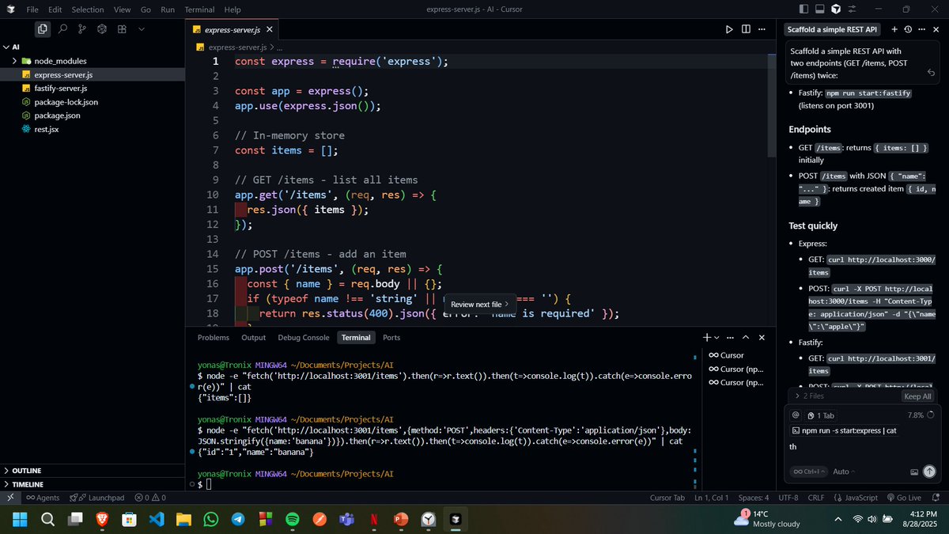
Task: Click the Windows Start button
Action: click(x=20, y=520)
